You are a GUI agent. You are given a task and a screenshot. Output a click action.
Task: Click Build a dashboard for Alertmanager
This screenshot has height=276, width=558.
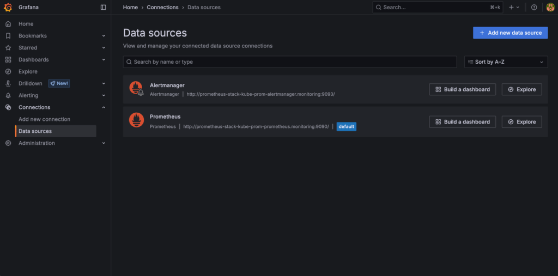(462, 89)
